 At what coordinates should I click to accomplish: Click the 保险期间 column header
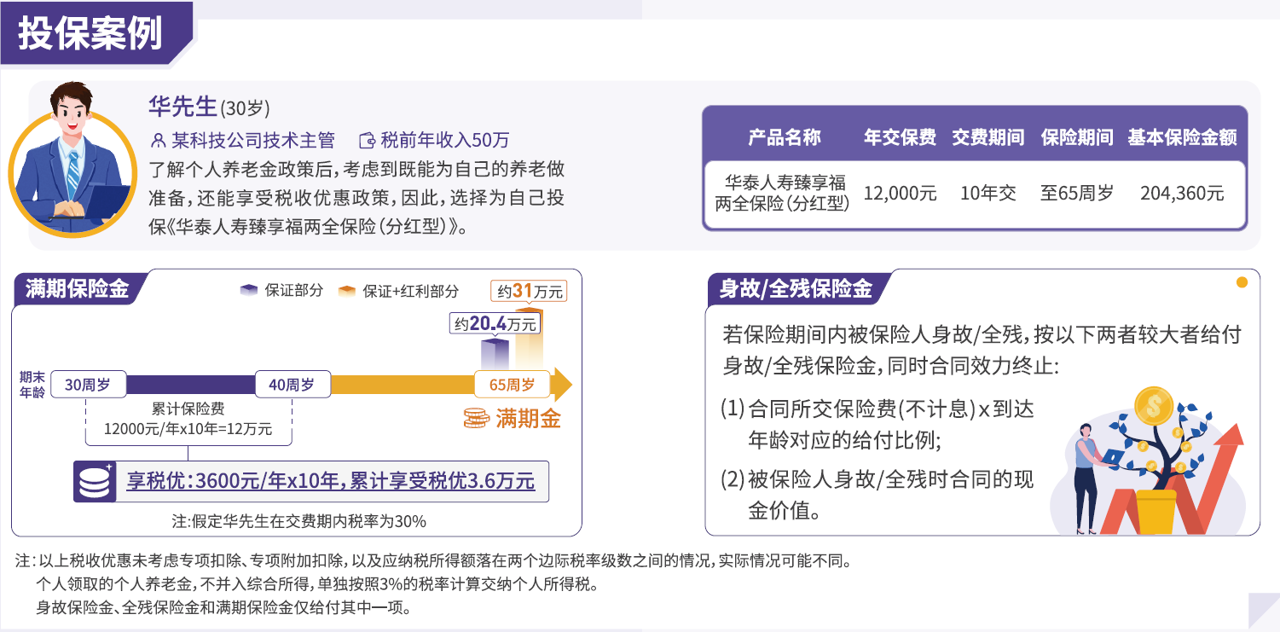(1077, 137)
